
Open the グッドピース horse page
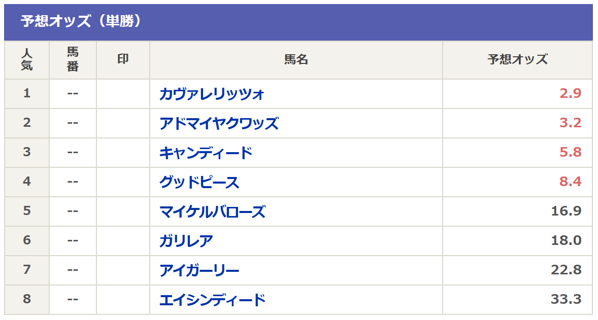tap(199, 182)
